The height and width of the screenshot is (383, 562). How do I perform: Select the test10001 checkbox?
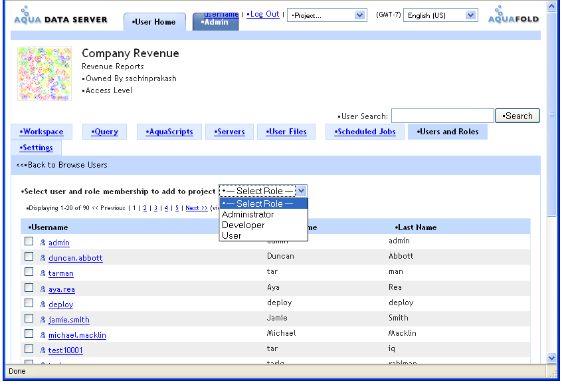(29, 349)
